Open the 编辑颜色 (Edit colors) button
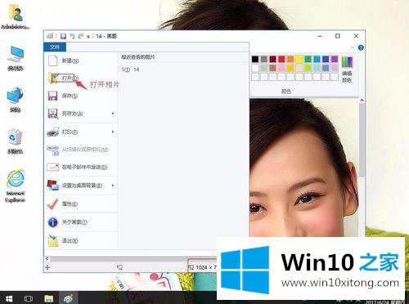Viewport: 409px width, 304px height. tap(347, 69)
